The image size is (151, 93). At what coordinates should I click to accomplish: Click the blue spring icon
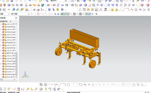tap(53, 10)
